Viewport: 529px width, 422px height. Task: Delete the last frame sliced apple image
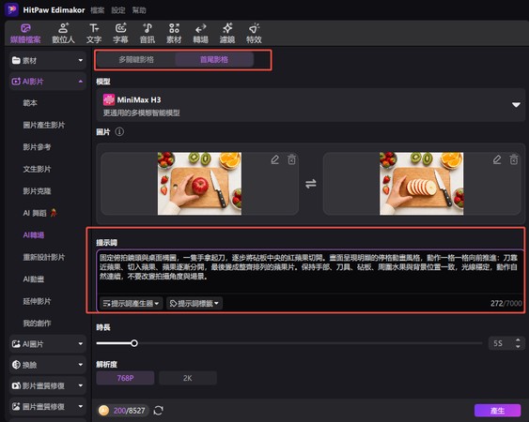(514, 159)
